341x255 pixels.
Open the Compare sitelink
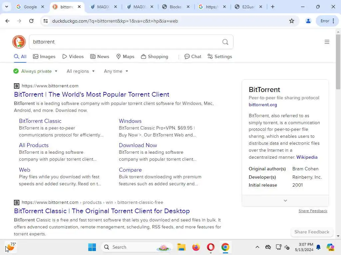click(130, 170)
